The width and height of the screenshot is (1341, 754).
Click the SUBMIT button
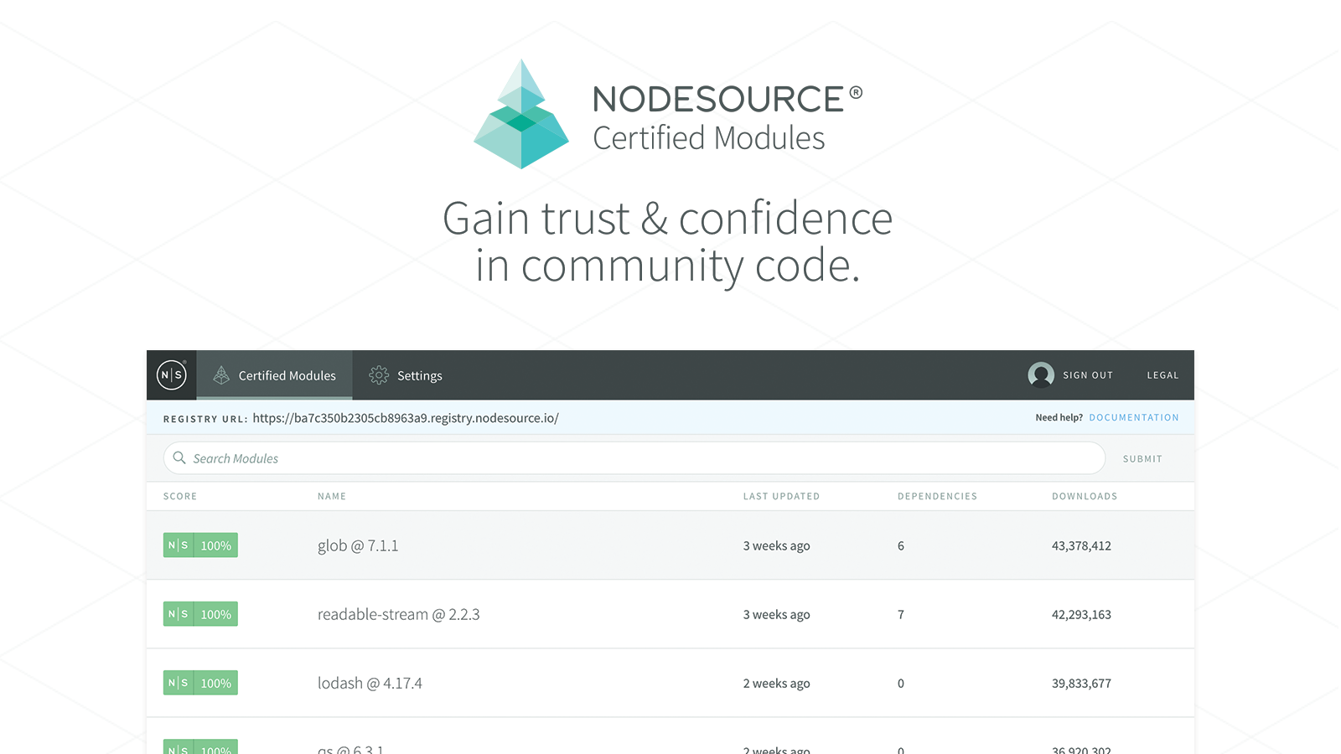tap(1142, 459)
